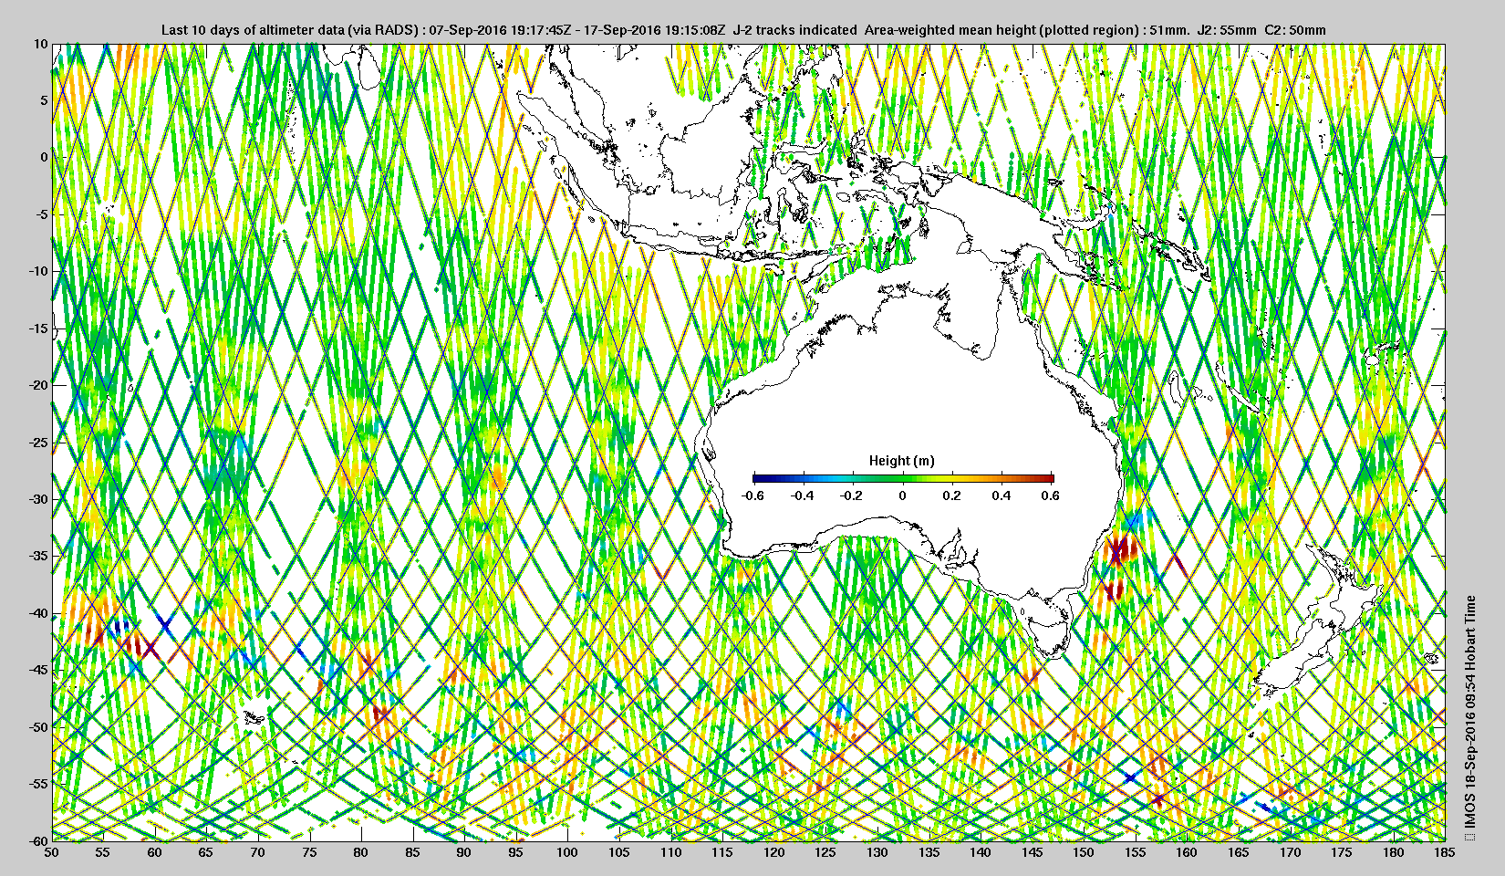The height and width of the screenshot is (876, 1505).
Task: Click the latitude tick label '-30'
Action: coord(37,499)
